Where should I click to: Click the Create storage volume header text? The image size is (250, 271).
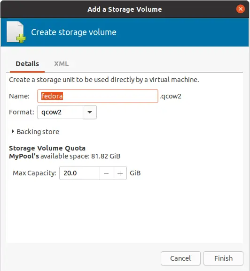coord(74,32)
